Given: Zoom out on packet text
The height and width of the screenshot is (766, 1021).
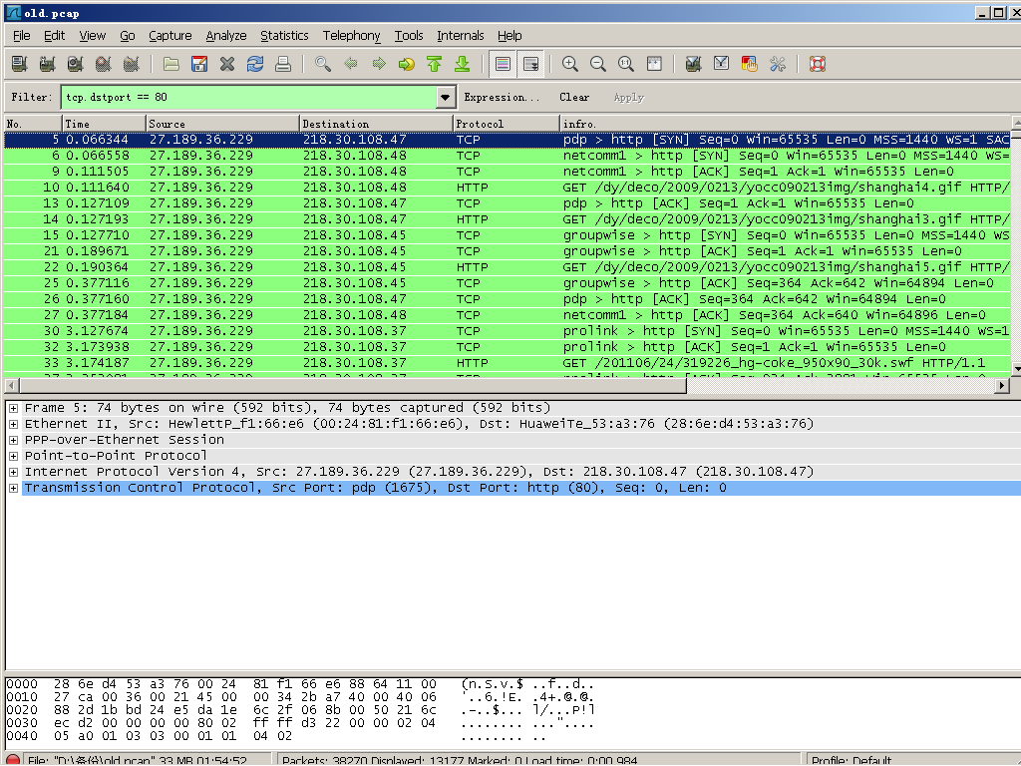Looking at the screenshot, I should 598,64.
